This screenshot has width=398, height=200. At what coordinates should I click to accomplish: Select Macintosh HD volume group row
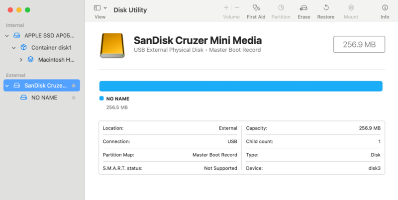pyautogui.click(x=42, y=60)
